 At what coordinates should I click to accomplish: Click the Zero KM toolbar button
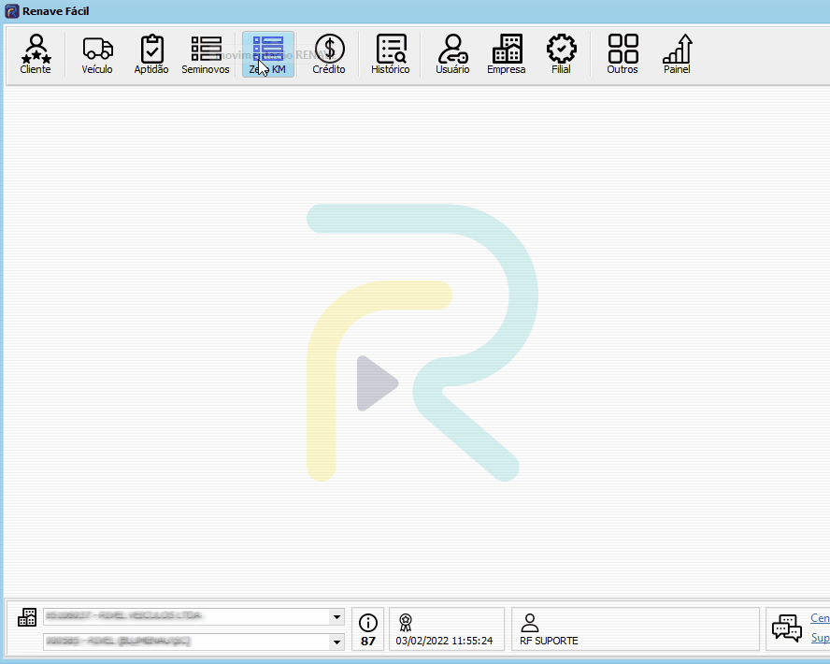coord(268,54)
